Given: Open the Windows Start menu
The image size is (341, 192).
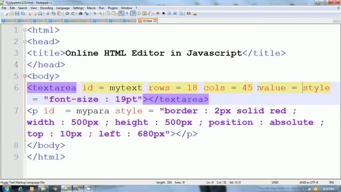Looking at the screenshot, I should tap(6, 188).
